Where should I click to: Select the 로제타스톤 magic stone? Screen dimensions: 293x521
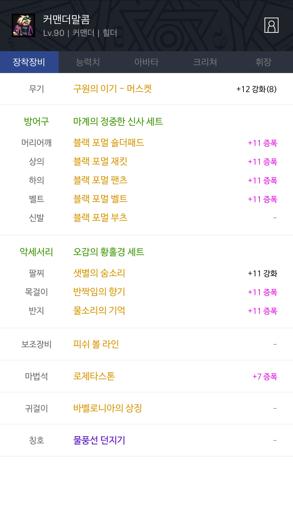(94, 376)
